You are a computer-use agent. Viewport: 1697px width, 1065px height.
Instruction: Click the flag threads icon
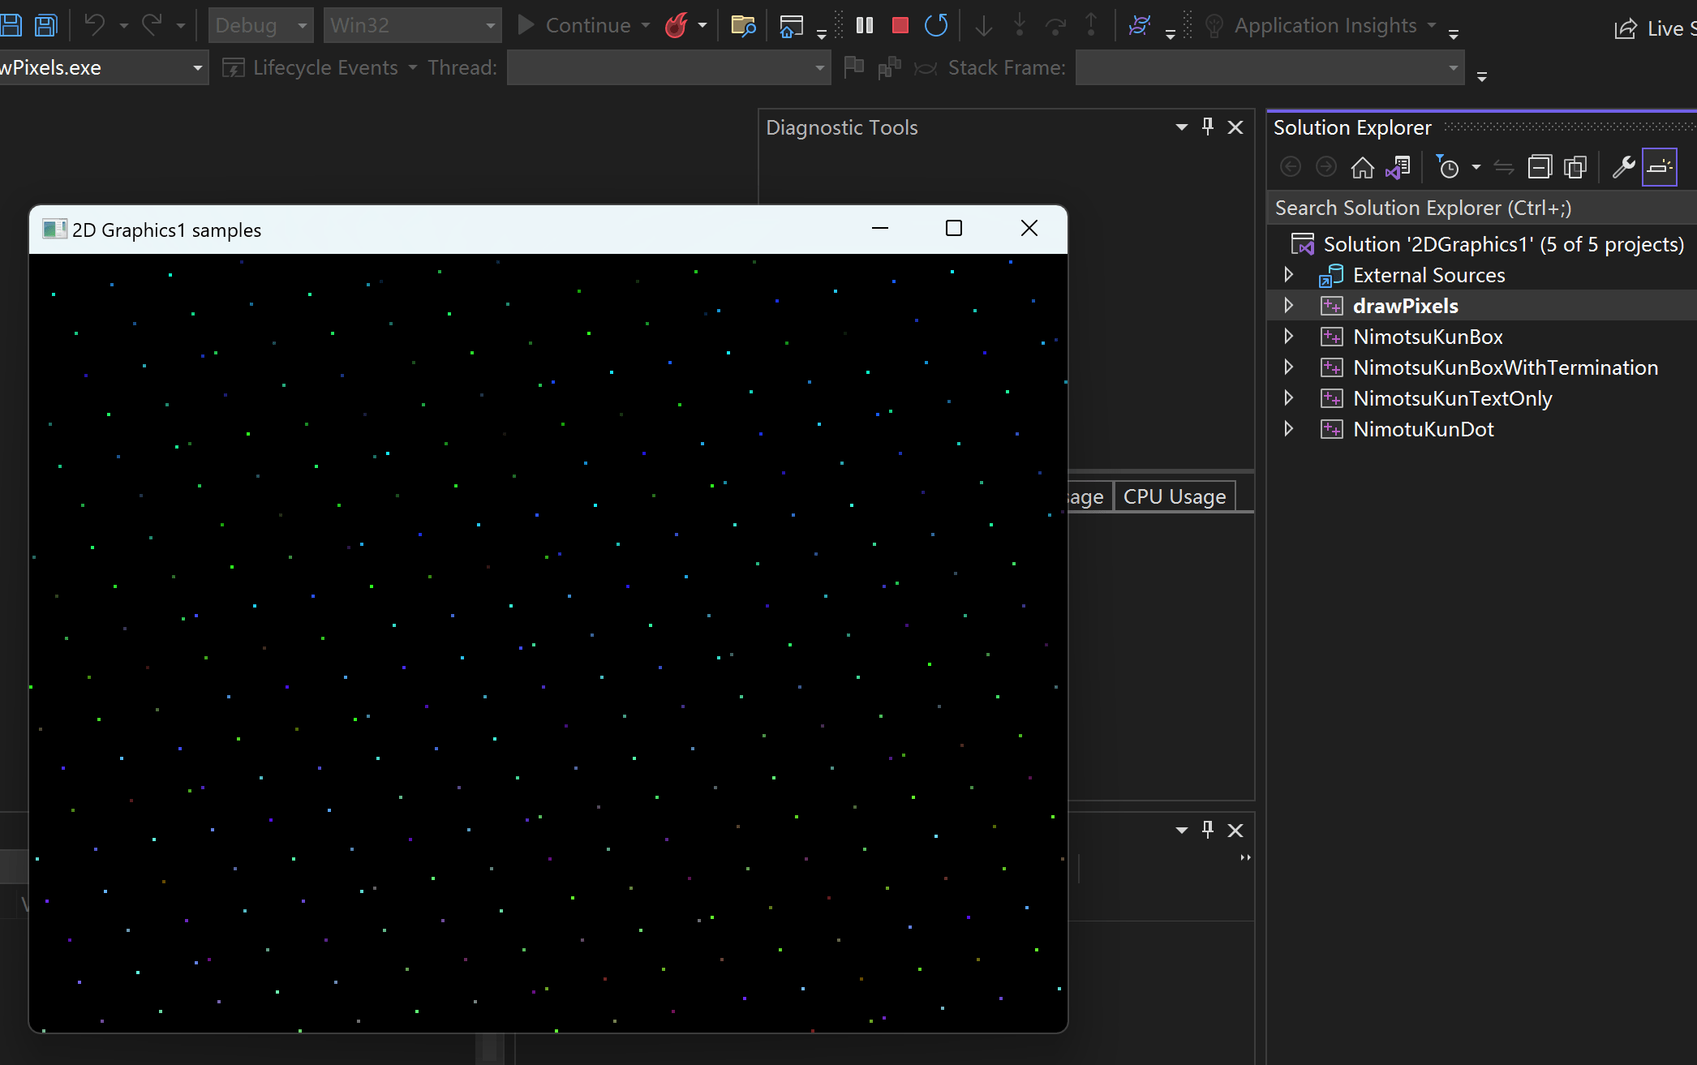(853, 67)
